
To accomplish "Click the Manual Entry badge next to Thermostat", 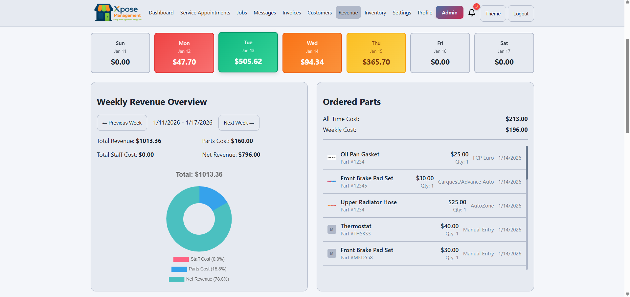I will [x=332, y=229].
